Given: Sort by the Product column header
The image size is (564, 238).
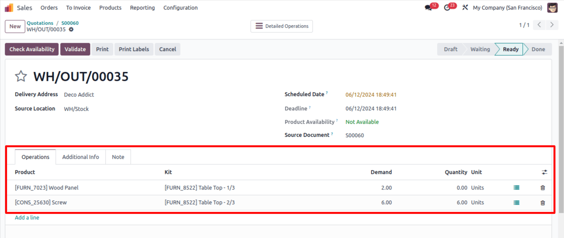Looking at the screenshot, I should 25,172.
